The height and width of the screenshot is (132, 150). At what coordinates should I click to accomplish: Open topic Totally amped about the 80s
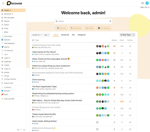point(44,114)
